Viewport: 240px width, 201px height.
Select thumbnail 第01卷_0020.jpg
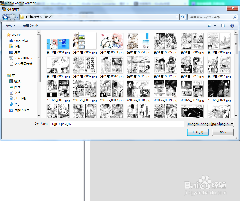point(192,89)
